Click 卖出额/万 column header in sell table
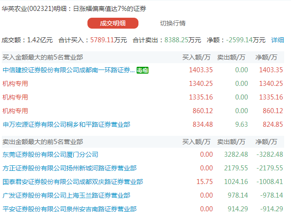 point(231,142)
